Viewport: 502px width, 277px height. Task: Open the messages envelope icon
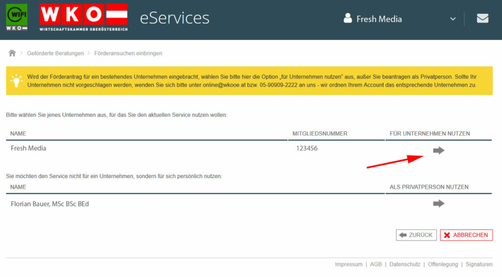pos(482,19)
